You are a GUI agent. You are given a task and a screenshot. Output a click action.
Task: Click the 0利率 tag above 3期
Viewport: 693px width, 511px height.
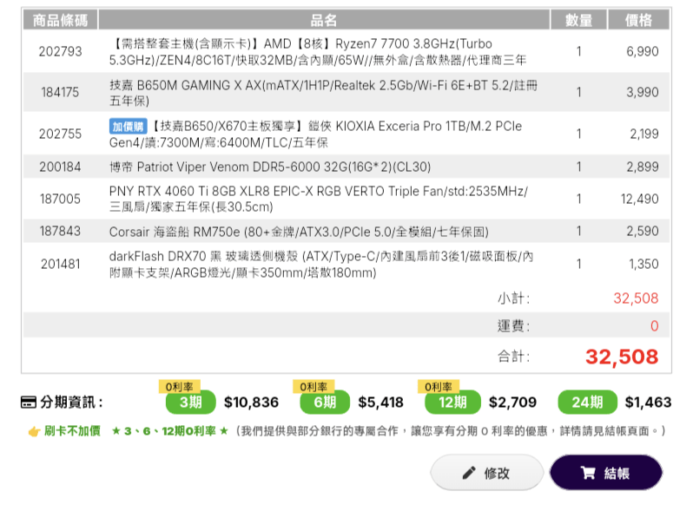click(180, 386)
